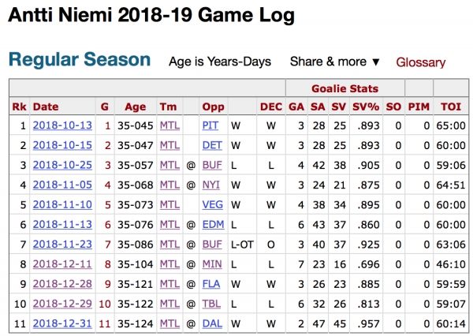This screenshot has height=336, width=473.
Task: Sort table by the TOI column header
Action: click(450, 106)
